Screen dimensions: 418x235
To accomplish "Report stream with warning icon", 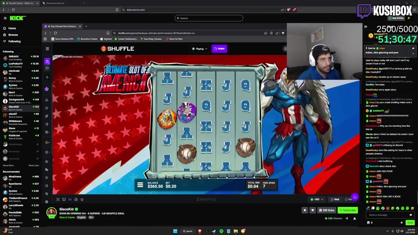I will click(x=354, y=218).
